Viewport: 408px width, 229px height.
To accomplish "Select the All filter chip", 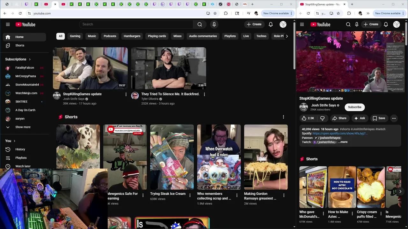I will pos(61,36).
